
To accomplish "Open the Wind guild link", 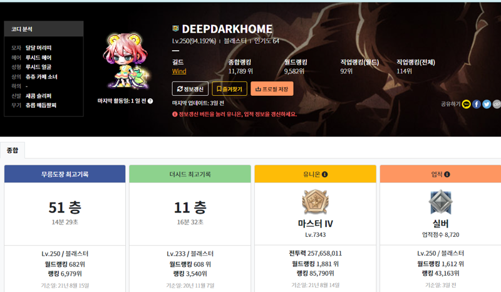I will [179, 71].
